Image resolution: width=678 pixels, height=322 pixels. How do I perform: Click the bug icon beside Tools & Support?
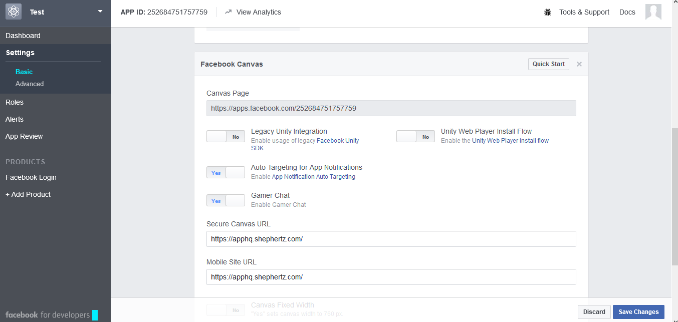click(548, 12)
